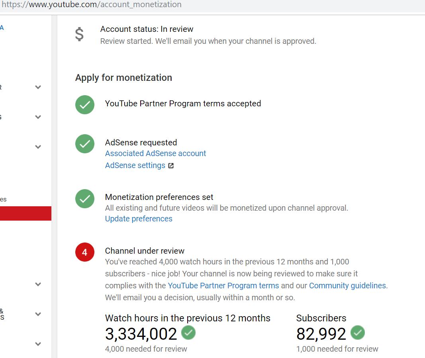Click the 3,334,002 watch hours value

pyautogui.click(x=141, y=334)
